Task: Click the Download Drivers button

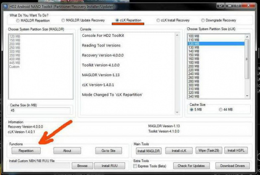Action: [232, 166]
